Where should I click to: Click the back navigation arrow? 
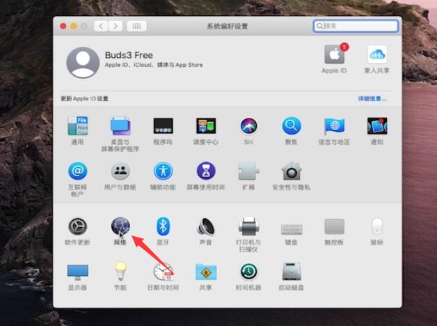pos(101,26)
